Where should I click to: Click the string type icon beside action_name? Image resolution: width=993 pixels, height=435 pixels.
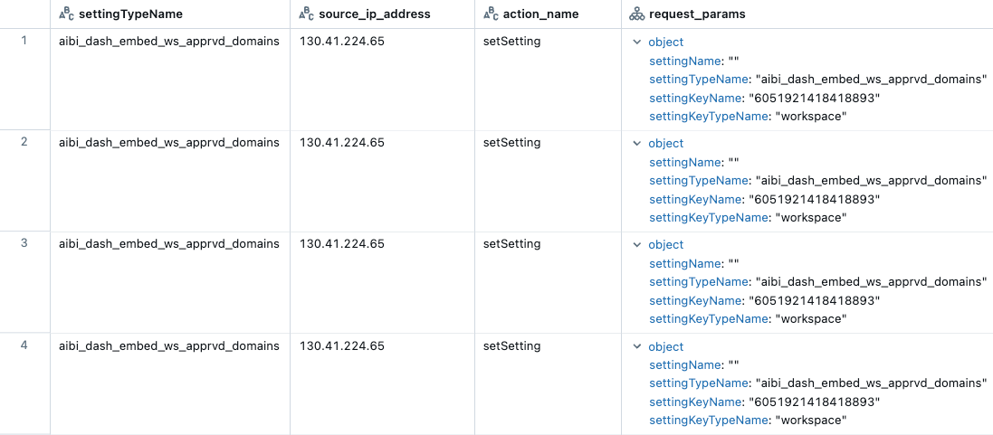[491, 14]
